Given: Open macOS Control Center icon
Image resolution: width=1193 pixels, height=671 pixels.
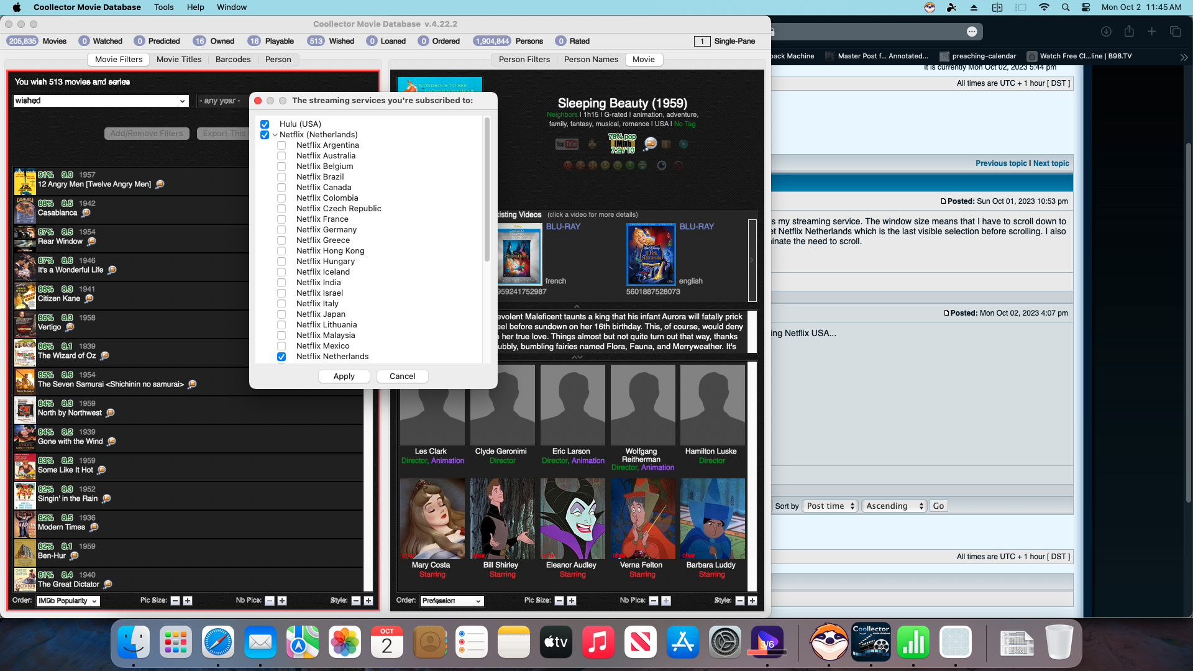Looking at the screenshot, I should (x=1086, y=7).
